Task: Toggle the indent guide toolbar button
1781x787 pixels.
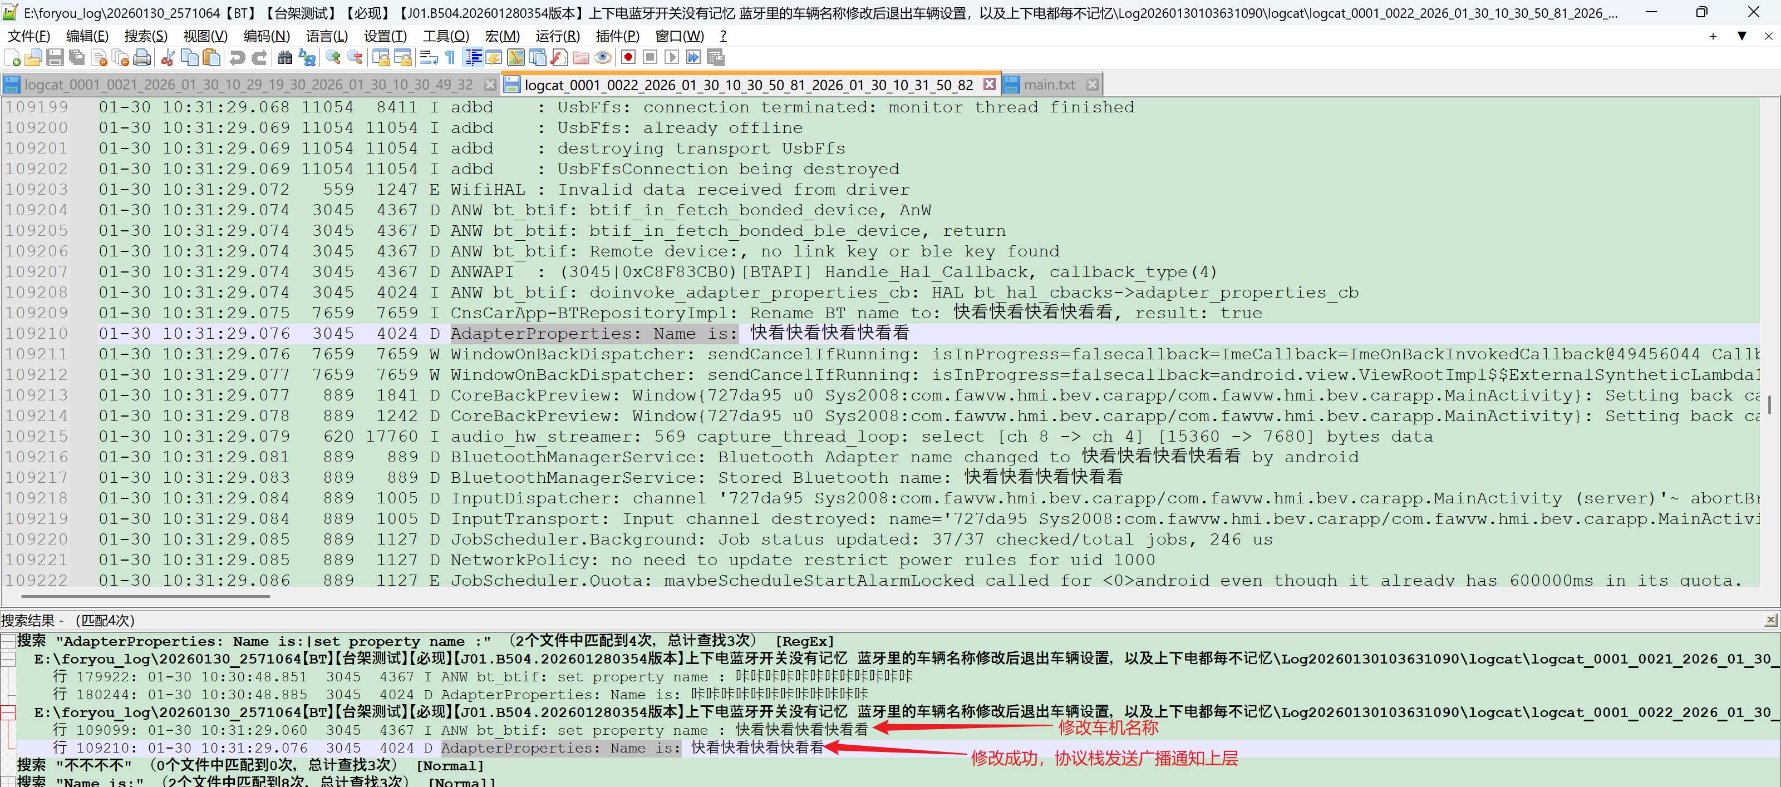Action: (x=474, y=57)
